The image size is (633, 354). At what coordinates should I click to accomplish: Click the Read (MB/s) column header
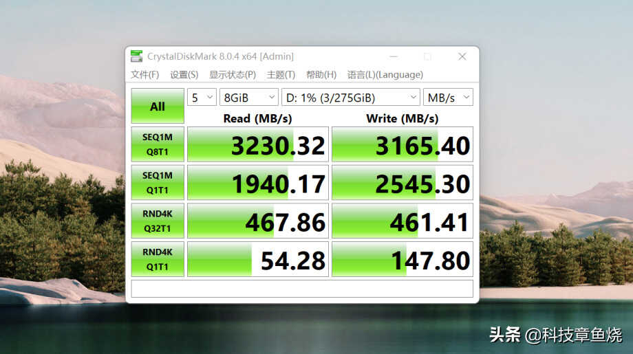point(257,118)
